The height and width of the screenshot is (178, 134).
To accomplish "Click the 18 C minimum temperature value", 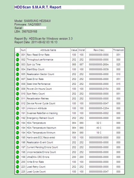I will (x=99, y=133).
